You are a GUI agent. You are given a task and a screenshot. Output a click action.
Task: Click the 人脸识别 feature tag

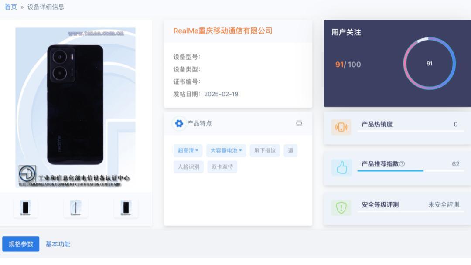[x=189, y=167]
